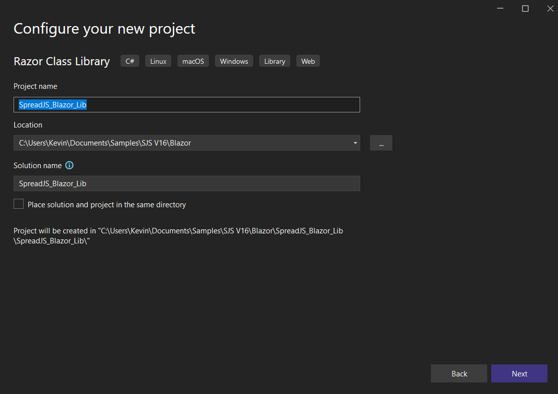The width and height of the screenshot is (558, 394).
Task: Expand the Location dropdown arrow
Action: pyautogui.click(x=355, y=143)
